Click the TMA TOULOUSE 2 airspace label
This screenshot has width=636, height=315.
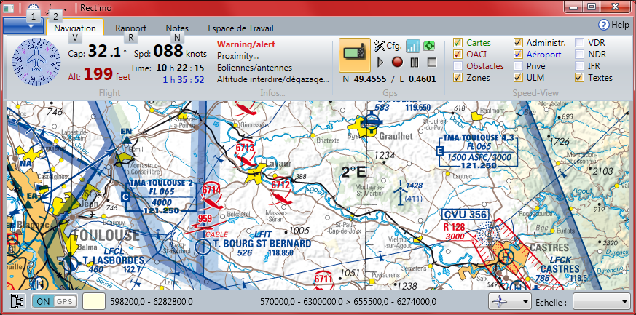coord(160,196)
